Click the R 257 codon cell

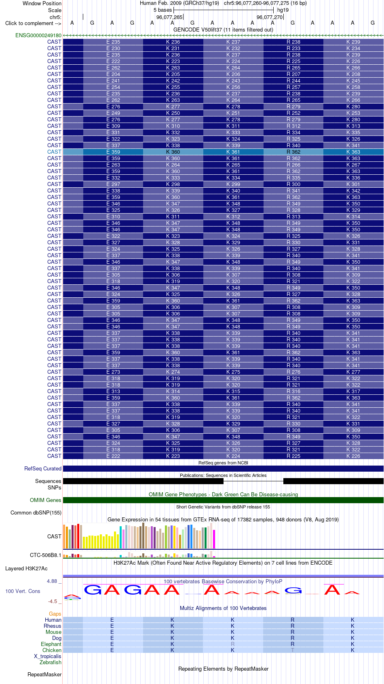(x=293, y=87)
